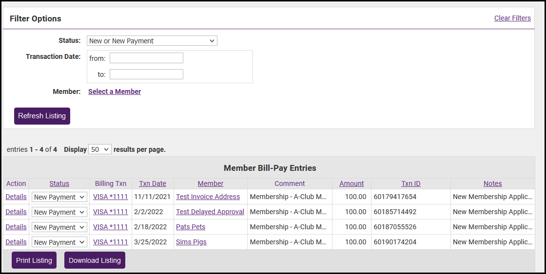Sort the table by Txn ID header

click(x=410, y=183)
